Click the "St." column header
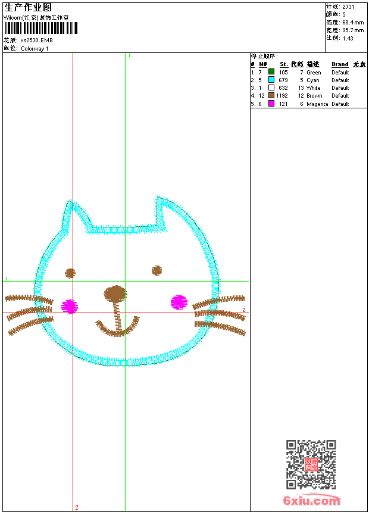This screenshot has width=369, height=512. pyautogui.click(x=284, y=64)
